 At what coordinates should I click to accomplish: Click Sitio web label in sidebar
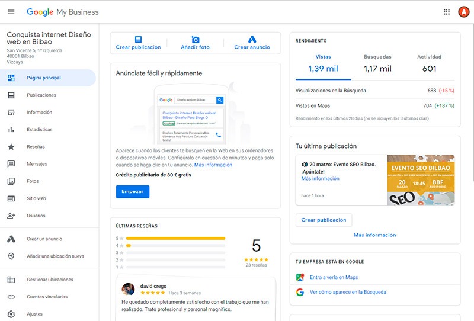point(36,198)
